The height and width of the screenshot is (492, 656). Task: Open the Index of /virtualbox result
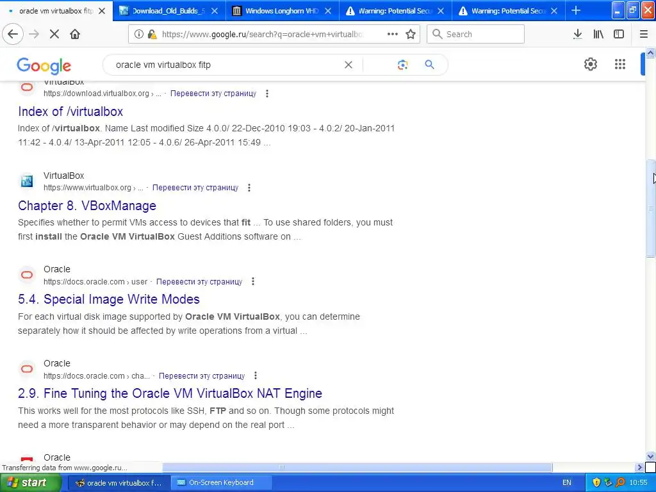coord(70,111)
